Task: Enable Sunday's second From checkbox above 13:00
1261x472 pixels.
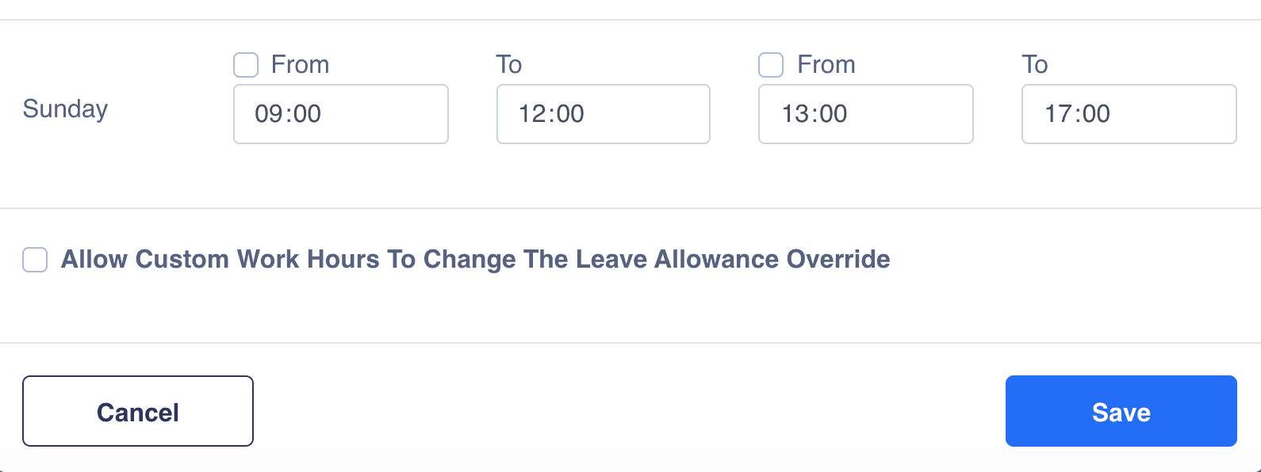Action: [771, 65]
